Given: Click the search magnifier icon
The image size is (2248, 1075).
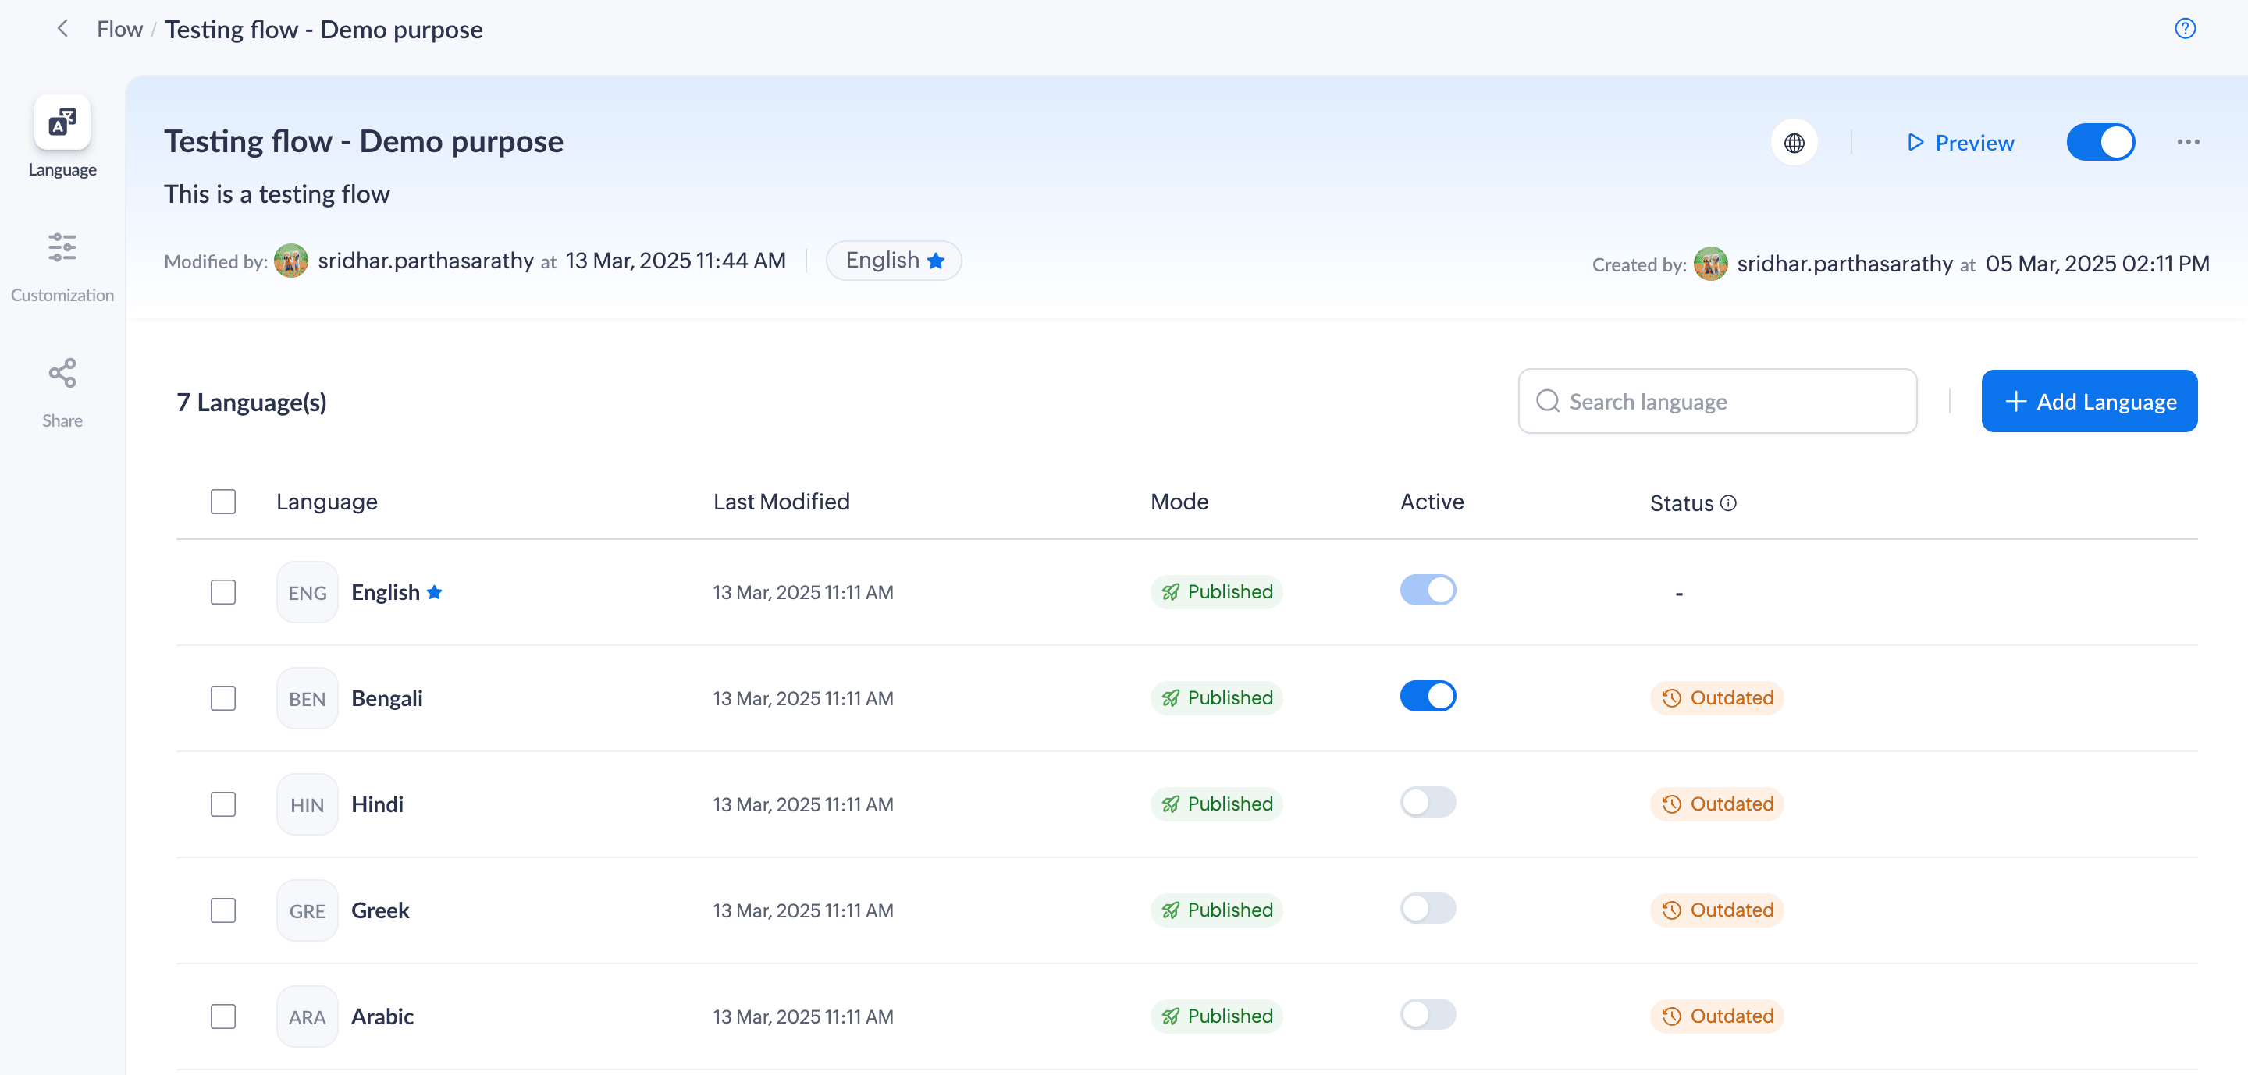Looking at the screenshot, I should tap(1547, 401).
